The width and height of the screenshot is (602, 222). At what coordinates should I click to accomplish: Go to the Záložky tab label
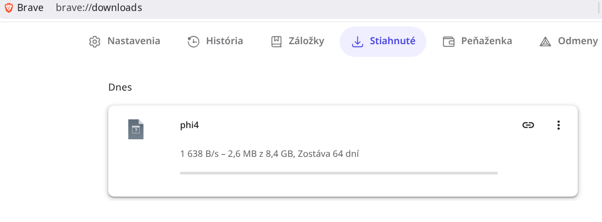tap(306, 41)
